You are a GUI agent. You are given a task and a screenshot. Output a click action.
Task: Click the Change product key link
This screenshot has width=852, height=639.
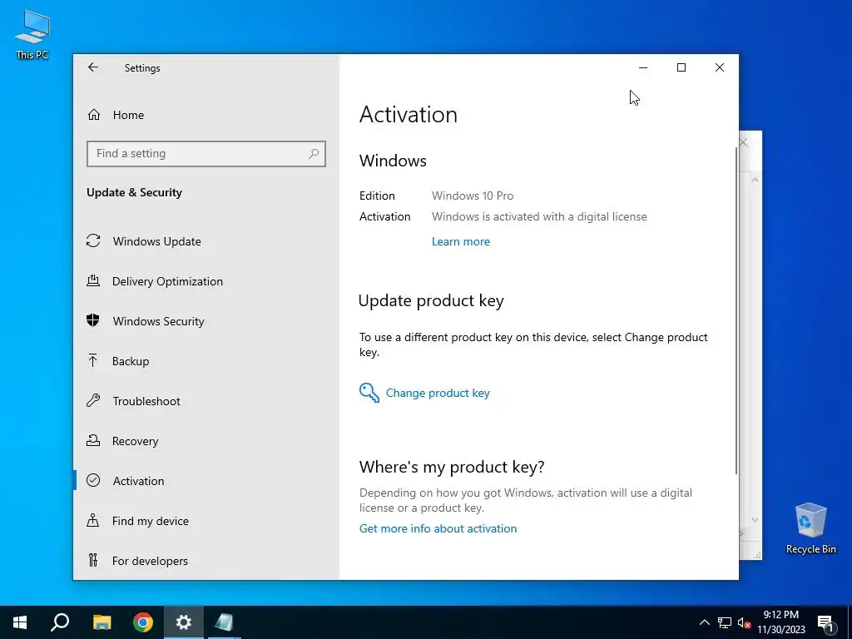[438, 393]
